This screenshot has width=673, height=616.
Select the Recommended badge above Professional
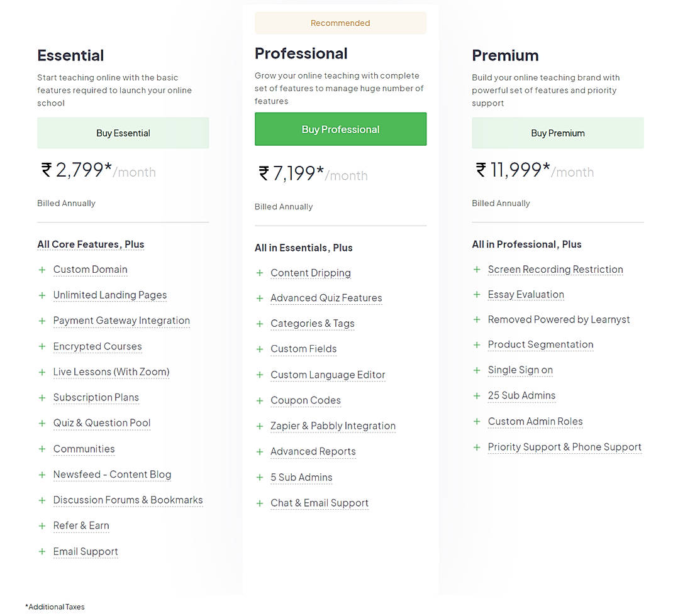[340, 23]
